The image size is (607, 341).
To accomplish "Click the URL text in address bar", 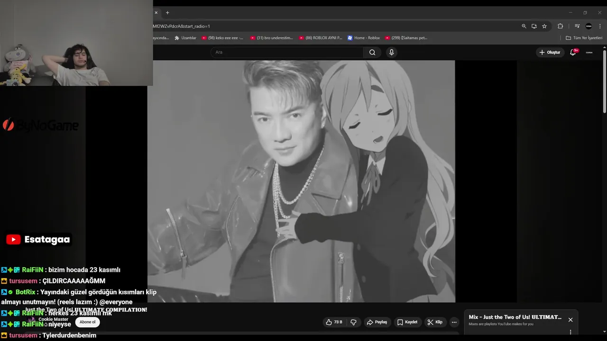I will click(x=181, y=26).
